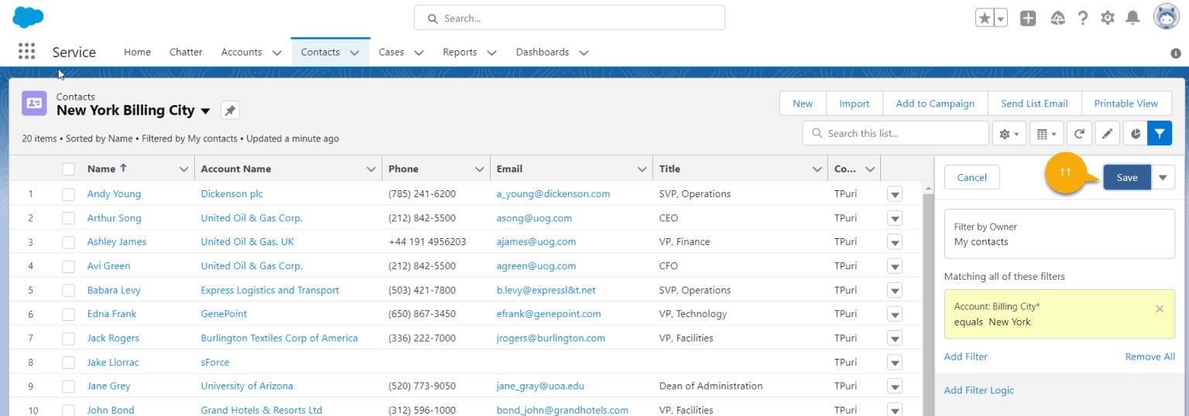Click the Contacts object icon
The width and height of the screenshot is (1189, 416).
(x=34, y=103)
